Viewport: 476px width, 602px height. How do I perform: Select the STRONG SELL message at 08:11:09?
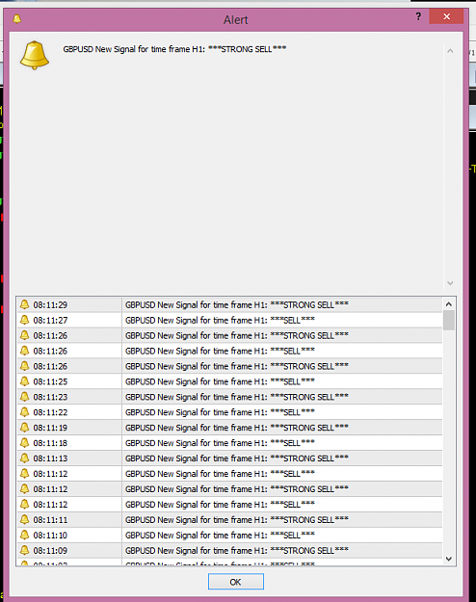[282, 551]
